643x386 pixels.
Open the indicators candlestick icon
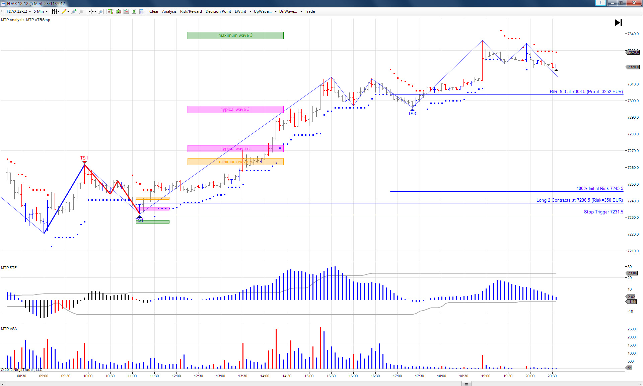(x=119, y=11)
